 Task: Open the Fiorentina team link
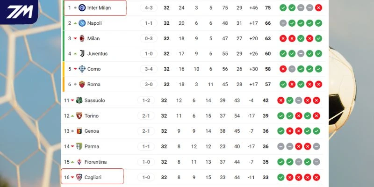pos(95,162)
